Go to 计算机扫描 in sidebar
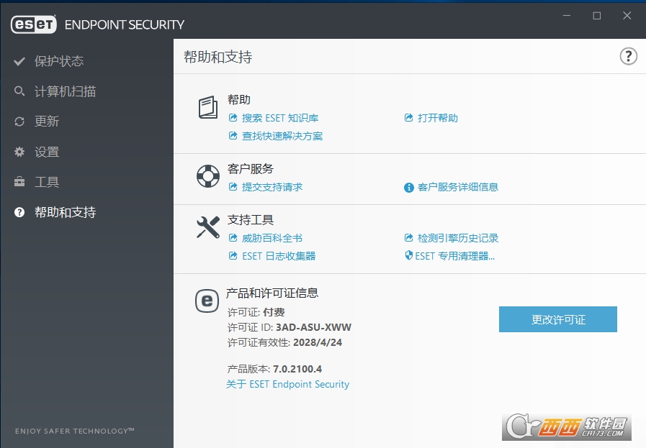This screenshot has width=646, height=448. coord(65,91)
